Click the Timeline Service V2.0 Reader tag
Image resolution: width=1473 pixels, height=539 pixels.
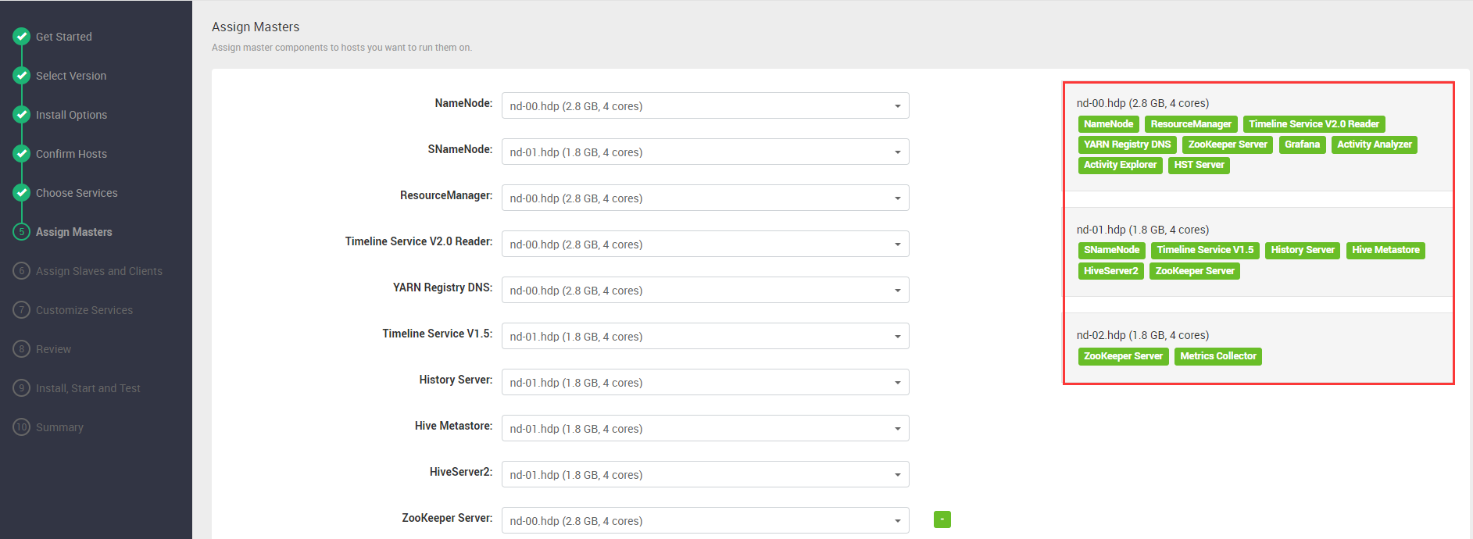pos(1314,124)
